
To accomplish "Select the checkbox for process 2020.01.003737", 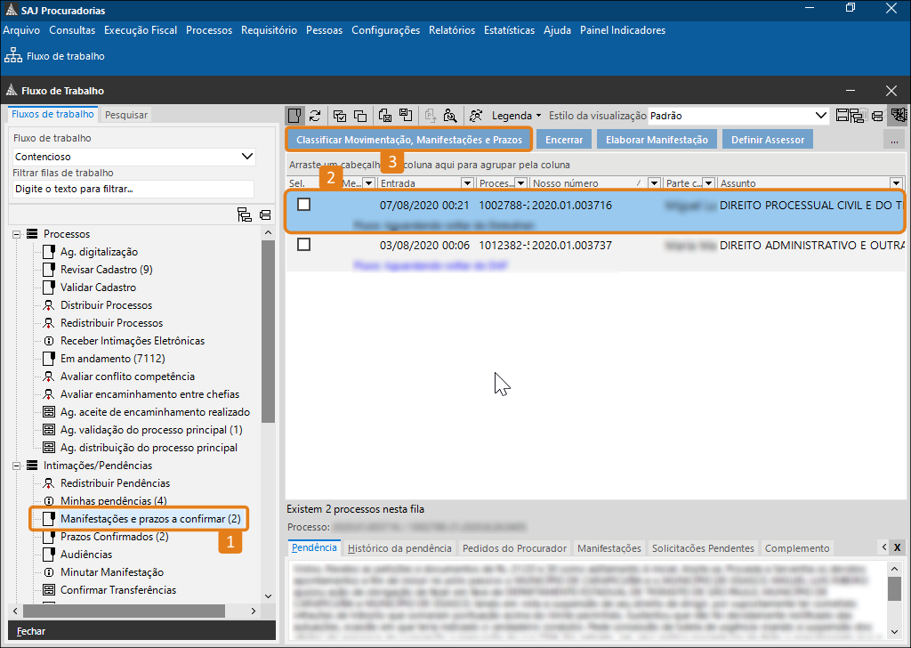I will click(x=304, y=245).
